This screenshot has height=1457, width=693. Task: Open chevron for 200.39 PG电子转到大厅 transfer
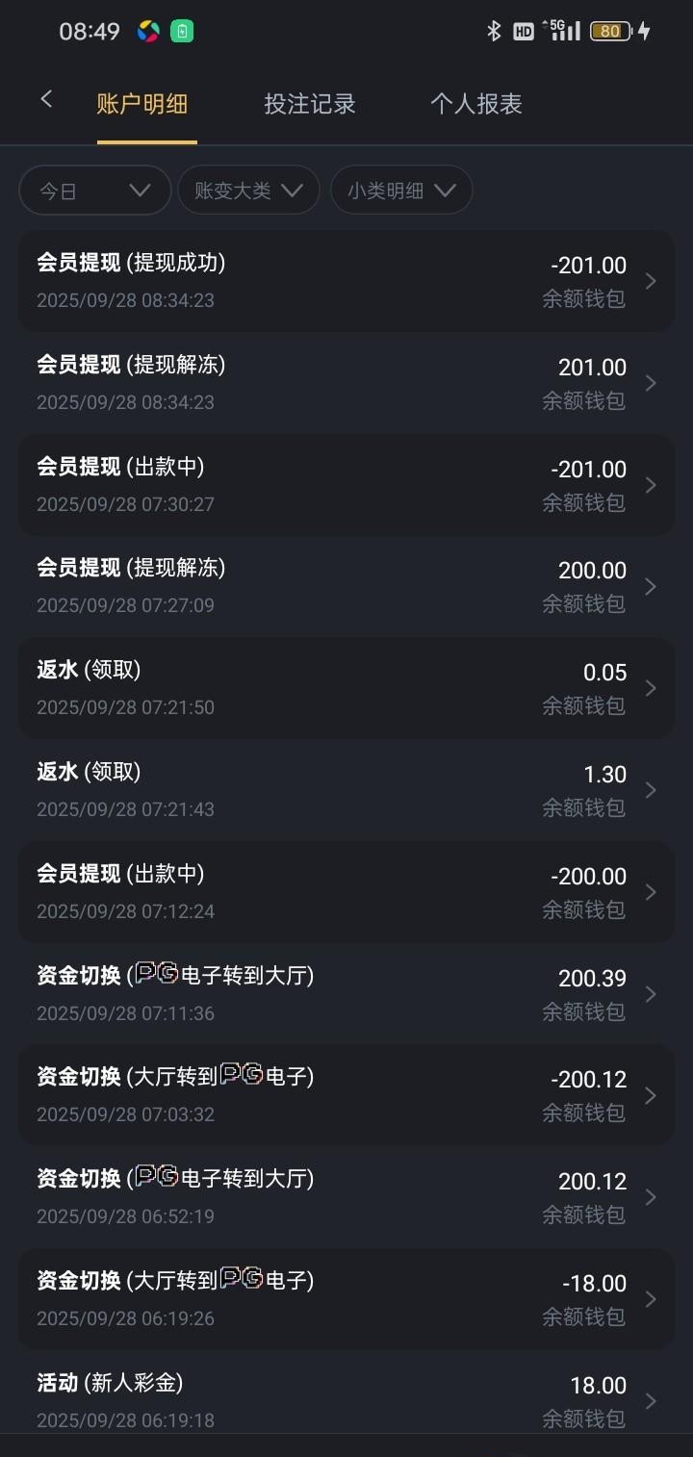[652, 994]
